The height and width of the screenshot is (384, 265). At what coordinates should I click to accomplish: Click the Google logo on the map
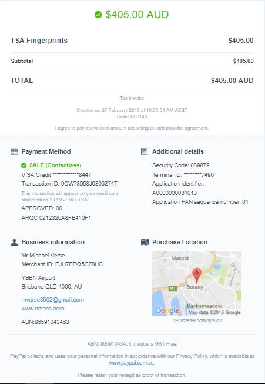[x=167, y=310]
